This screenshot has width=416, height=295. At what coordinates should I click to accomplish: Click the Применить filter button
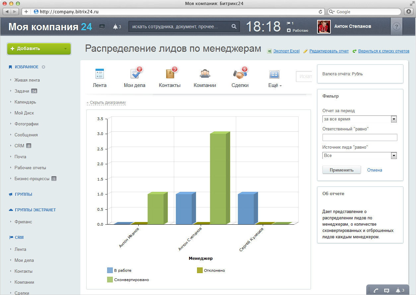342,170
